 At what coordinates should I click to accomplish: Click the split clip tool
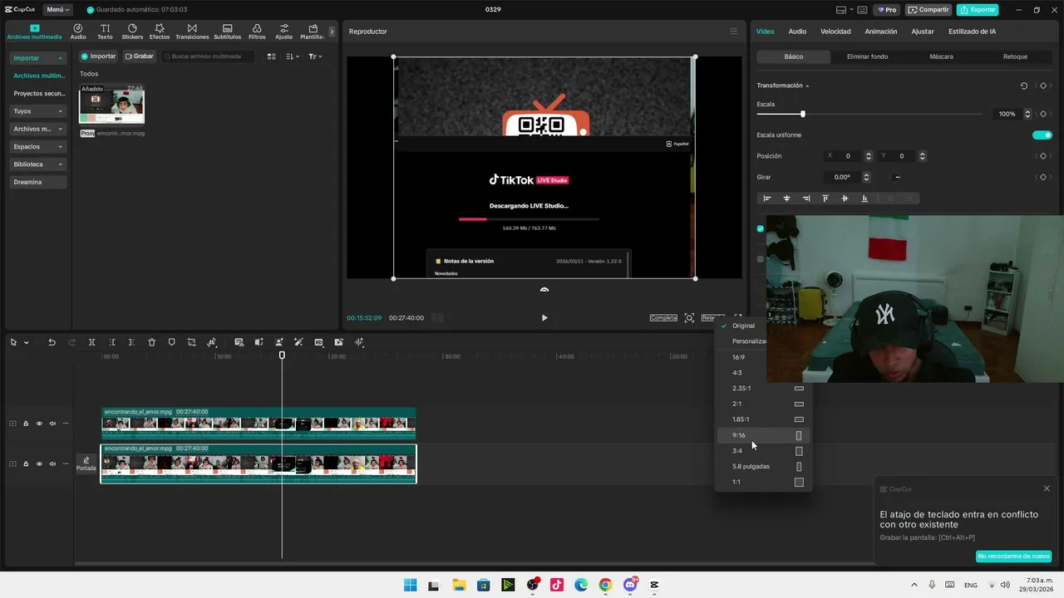tap(91, 342)
